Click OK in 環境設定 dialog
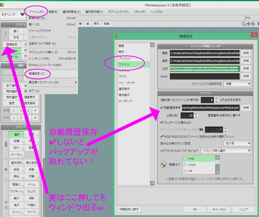This screenshot has height=217, width=259. (195, 210)
